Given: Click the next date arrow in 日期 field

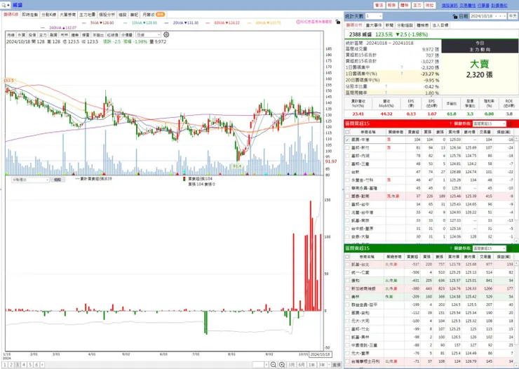Looking at the screenshot, I should [505, 16].
